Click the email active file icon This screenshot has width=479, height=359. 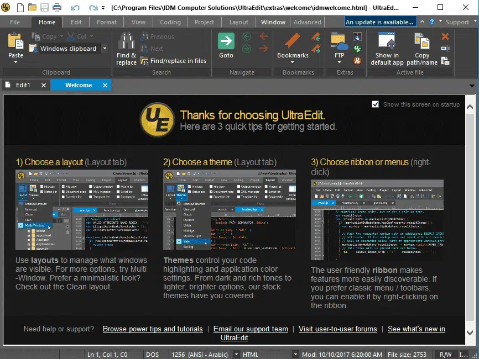pyautogui.click(x=445, y=61)
